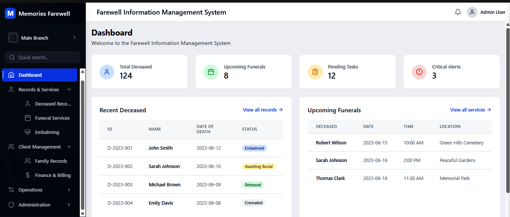Click Robert Wilson in Upcoming Funerals
Viewport: 510px width, 217px height.
tap(331, 143)
